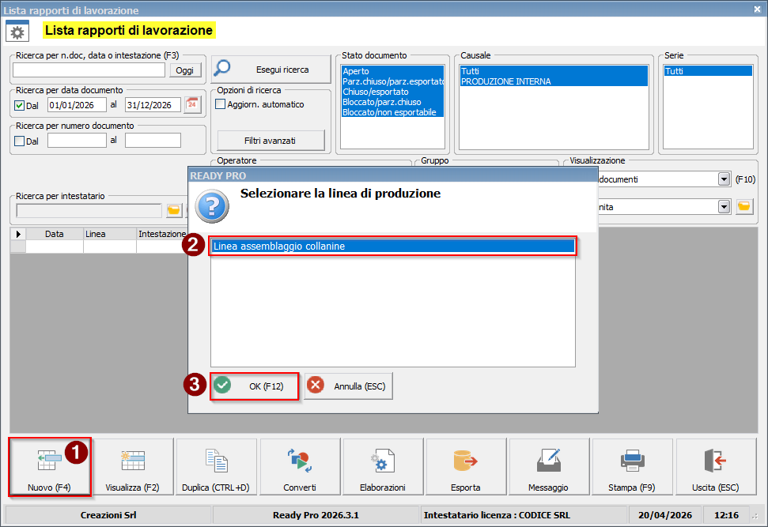The image size is (768, 527).
Task: Toggle Aggiorn. automatico checkbox
Action: (221, 104)
